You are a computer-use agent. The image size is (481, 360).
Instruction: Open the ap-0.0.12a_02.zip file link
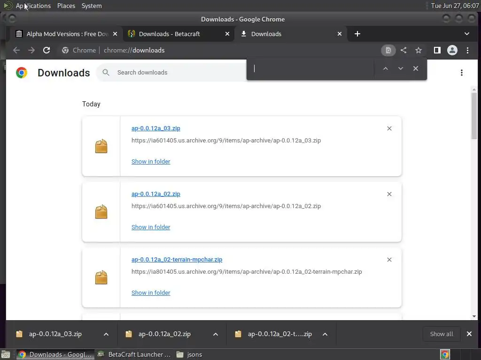pyautogui.click(x=156, y=194)
